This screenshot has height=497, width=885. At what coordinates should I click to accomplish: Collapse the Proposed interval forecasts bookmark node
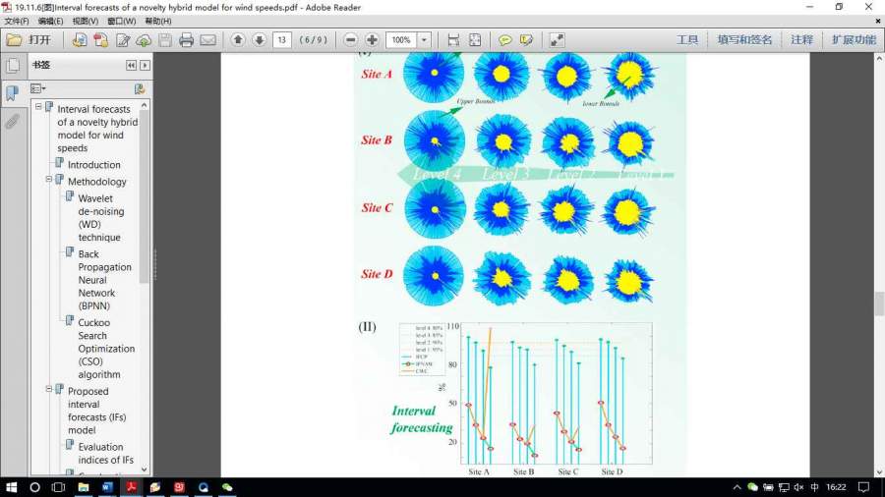click(49, 390)
